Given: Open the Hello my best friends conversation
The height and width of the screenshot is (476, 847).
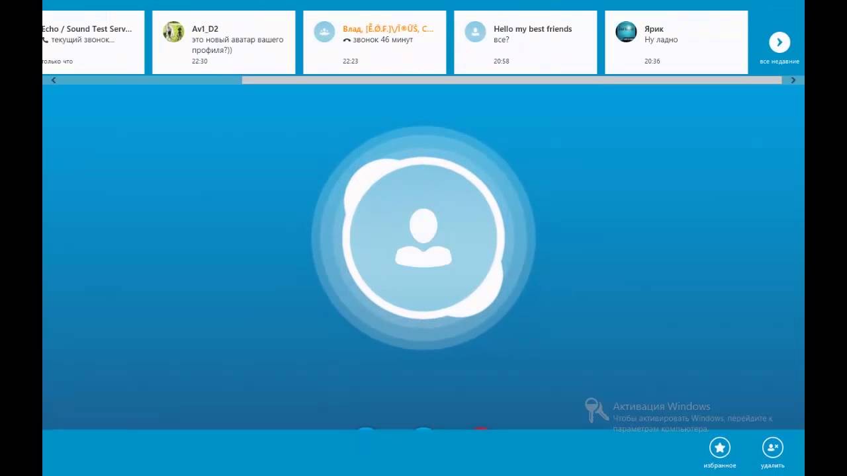Looking at the screenshot, I should 525,42.
